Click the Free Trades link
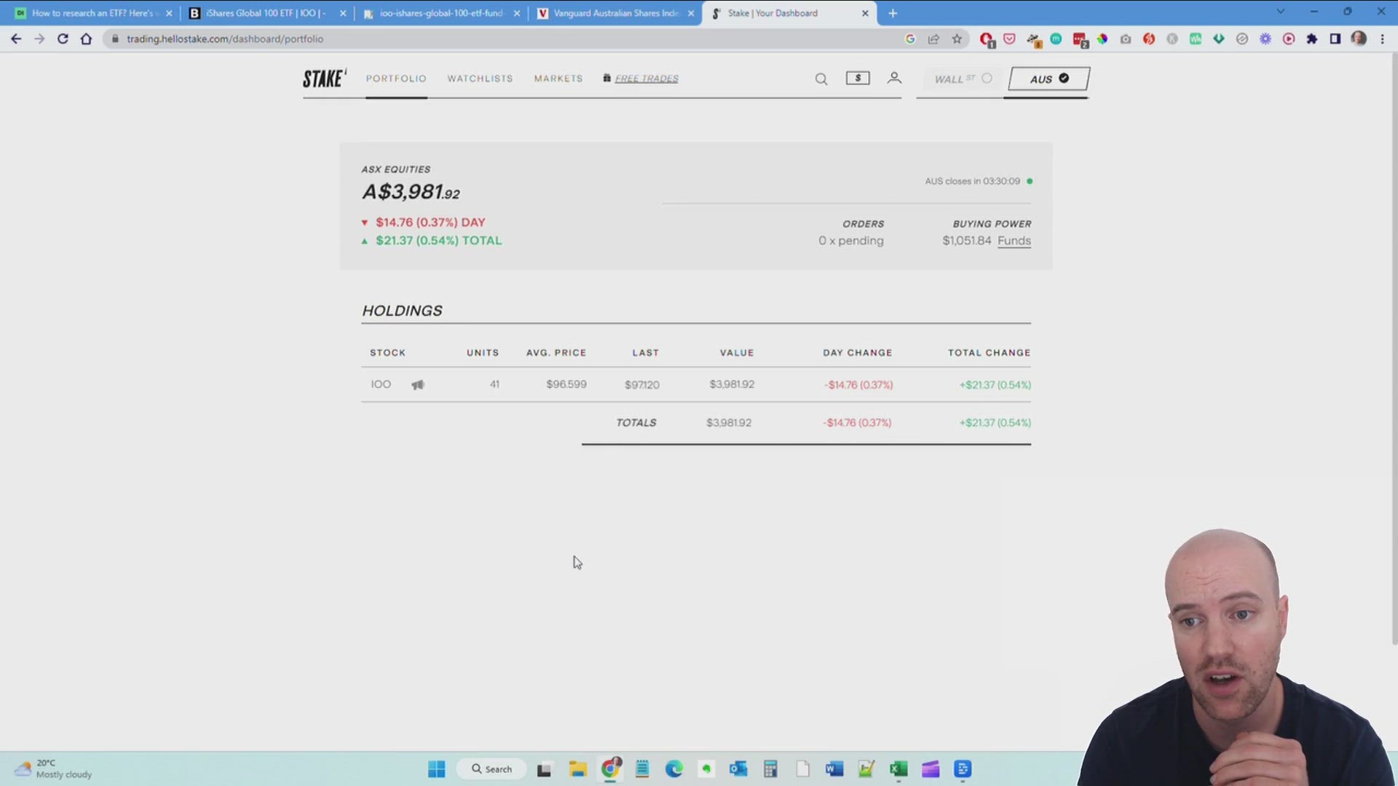The image size is (1398, 786). point(647,79)
